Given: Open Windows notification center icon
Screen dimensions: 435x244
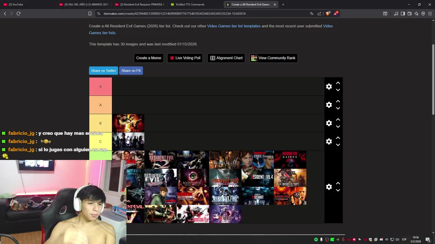Looking at the screenshot, I should pyautogui.click(x=428, y=240).
